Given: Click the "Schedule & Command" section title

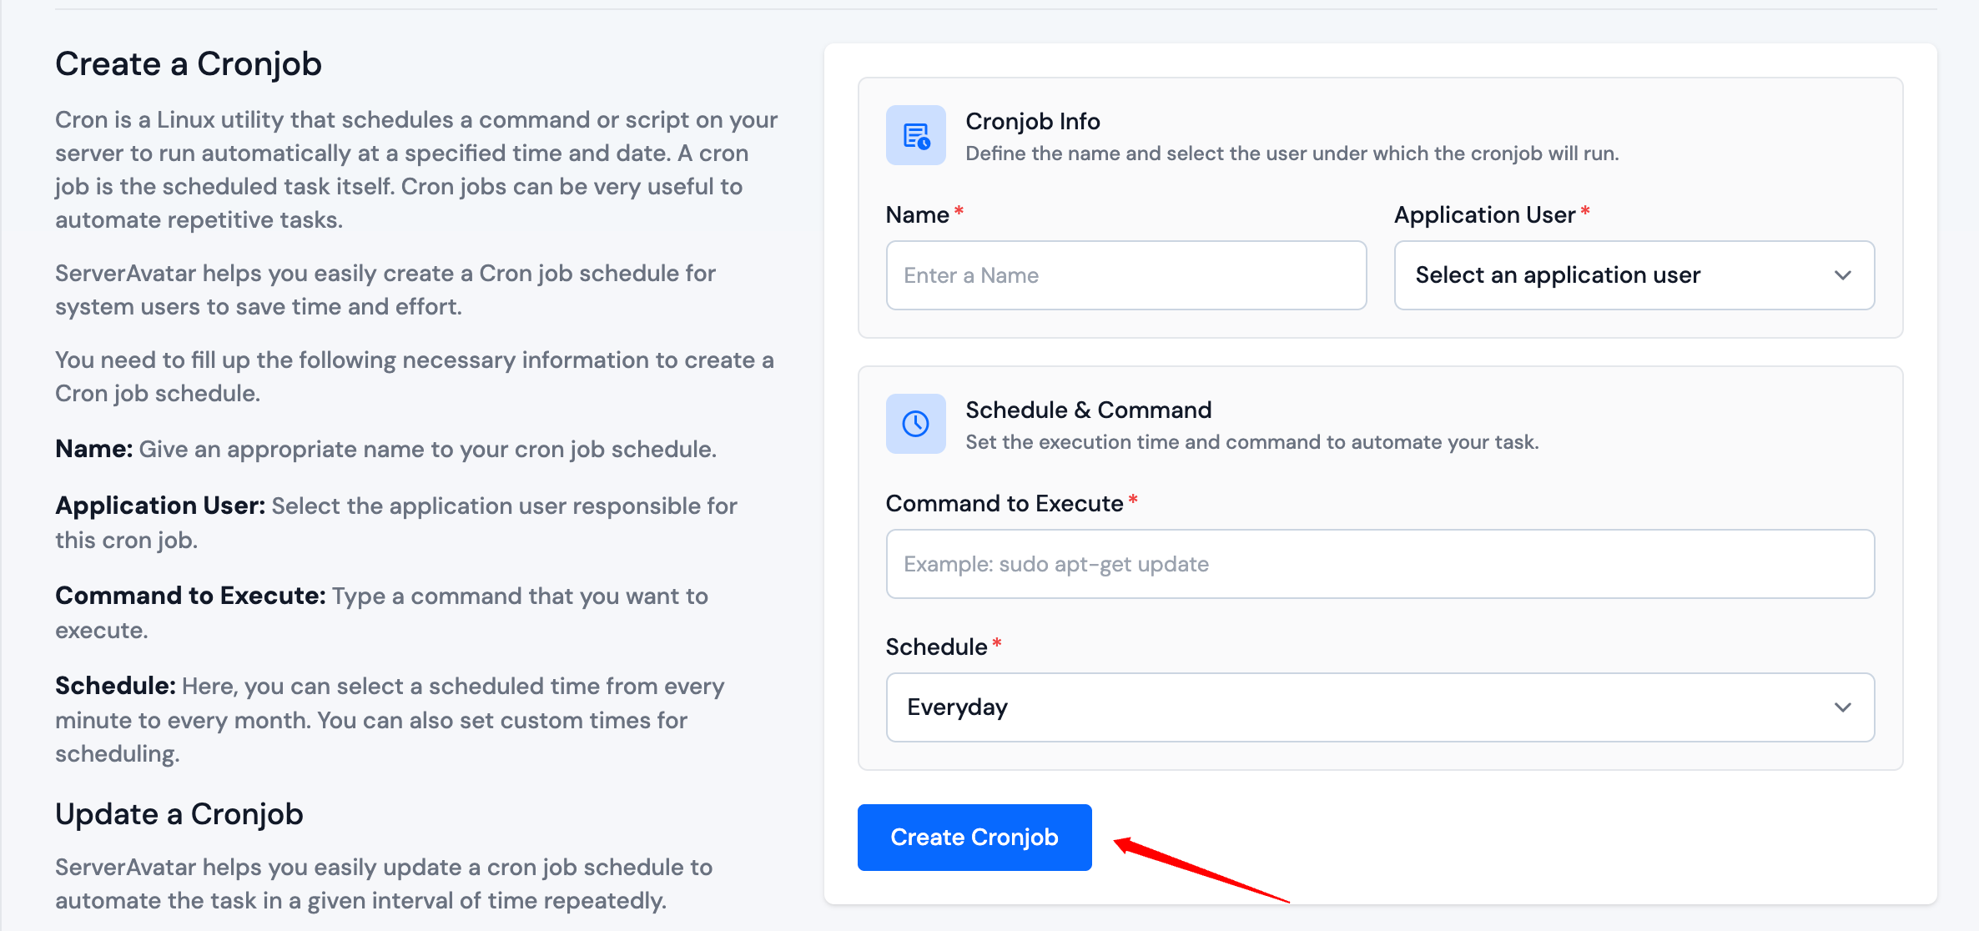Looking at the screenshot, I should (1088, 410).
